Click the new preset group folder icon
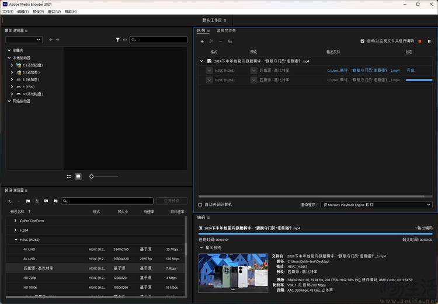This screenshot has height=304, width=438. [28, 201]
